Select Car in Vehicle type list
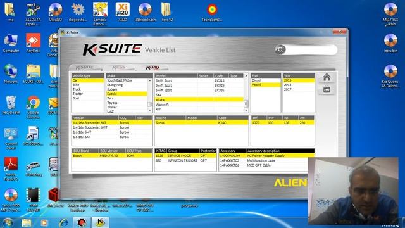Viewport: 405px width, 228px height. 88,80
